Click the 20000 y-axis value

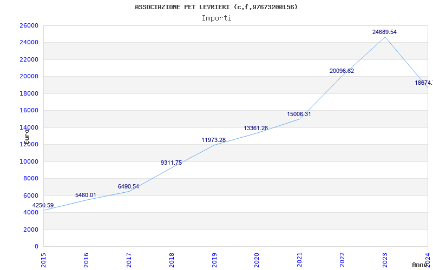(x=29, y=76)
